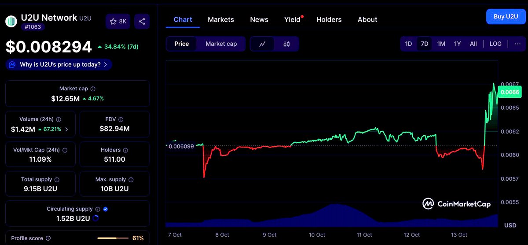The image size is (528, 245).
Task: Click the 0.006099 baseline price label
Action: click(181, 146)
